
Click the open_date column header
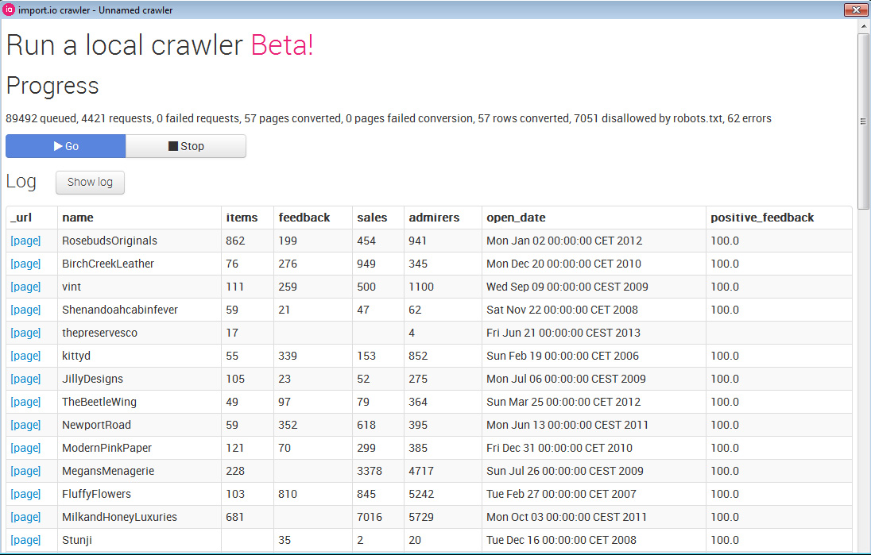tap(516, 218)
